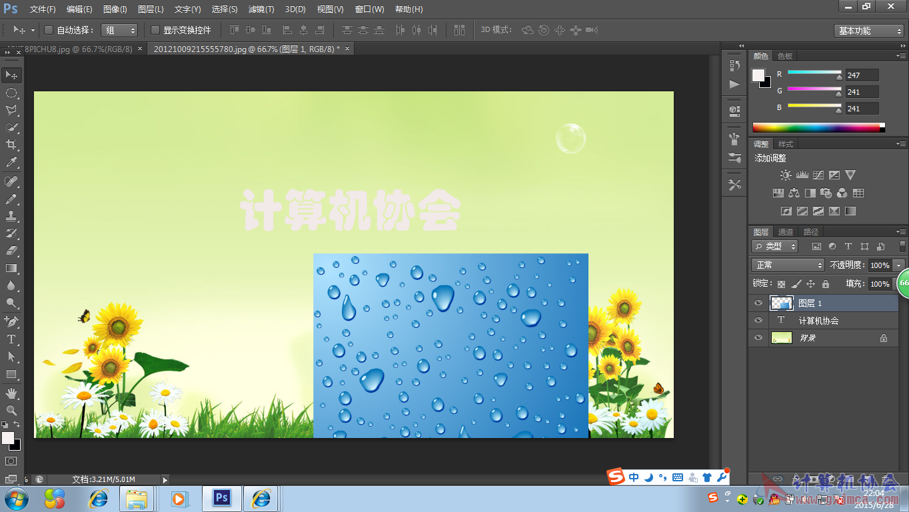Open the History panel icon
Screen dimensions: 909x512
[734, 65]
